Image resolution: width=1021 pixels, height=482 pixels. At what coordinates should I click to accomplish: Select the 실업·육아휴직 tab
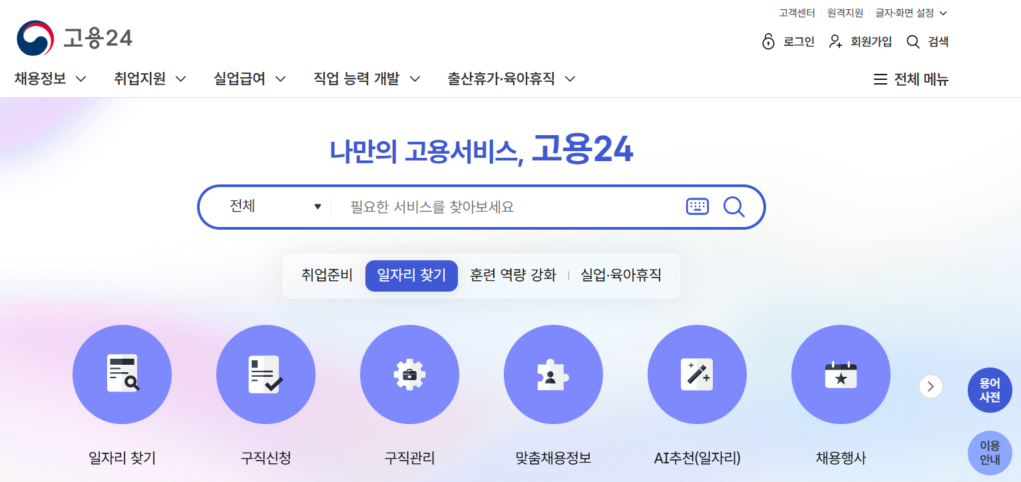point(621,276)
